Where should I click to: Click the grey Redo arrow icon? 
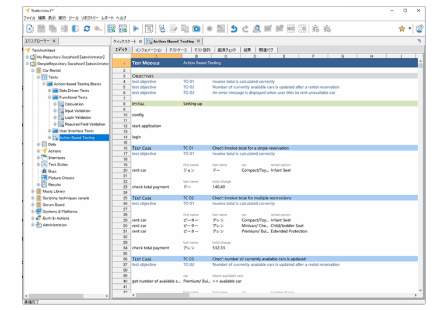[246, 29]
